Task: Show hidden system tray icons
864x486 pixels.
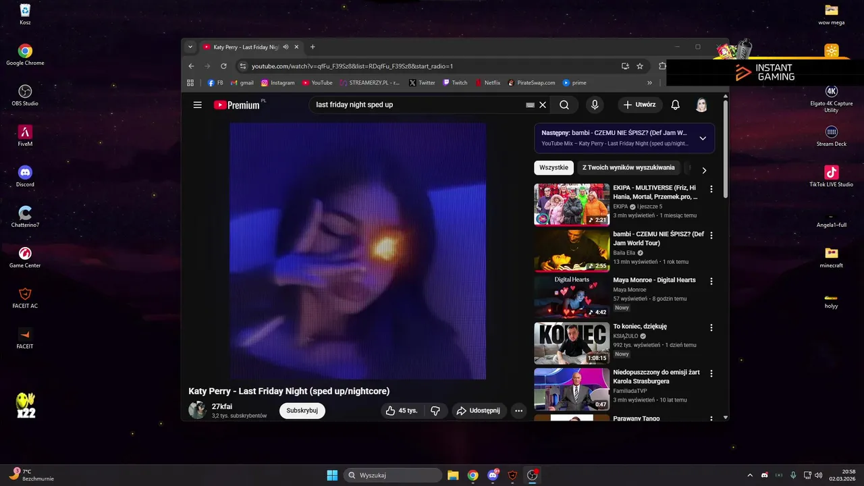Action: [749, 475]
